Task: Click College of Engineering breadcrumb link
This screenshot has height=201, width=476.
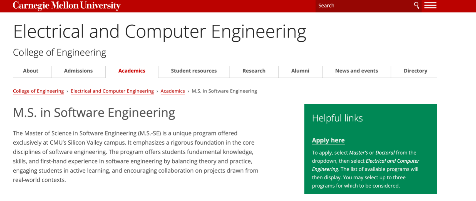Action: (x=38, y=91)
